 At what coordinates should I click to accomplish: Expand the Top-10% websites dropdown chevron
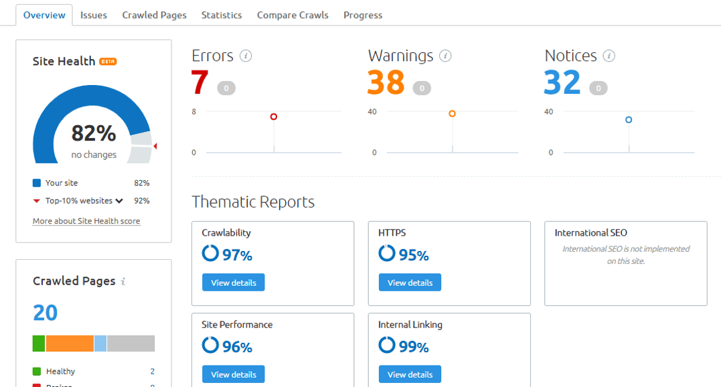pos(119,201)
